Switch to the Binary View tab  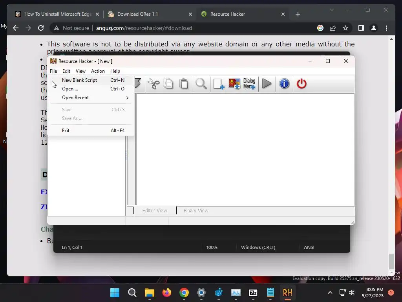tap(196, 211)
